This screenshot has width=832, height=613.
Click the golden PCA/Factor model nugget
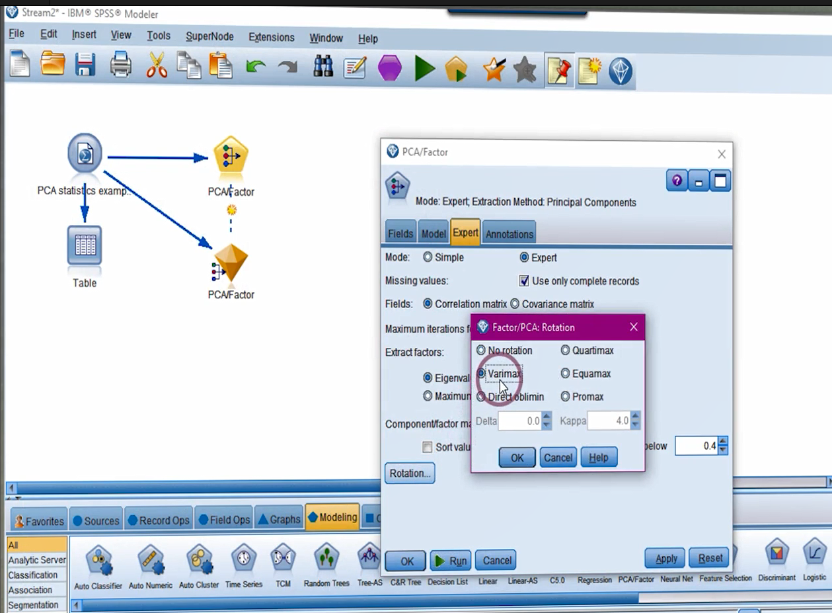click(231, 263)
